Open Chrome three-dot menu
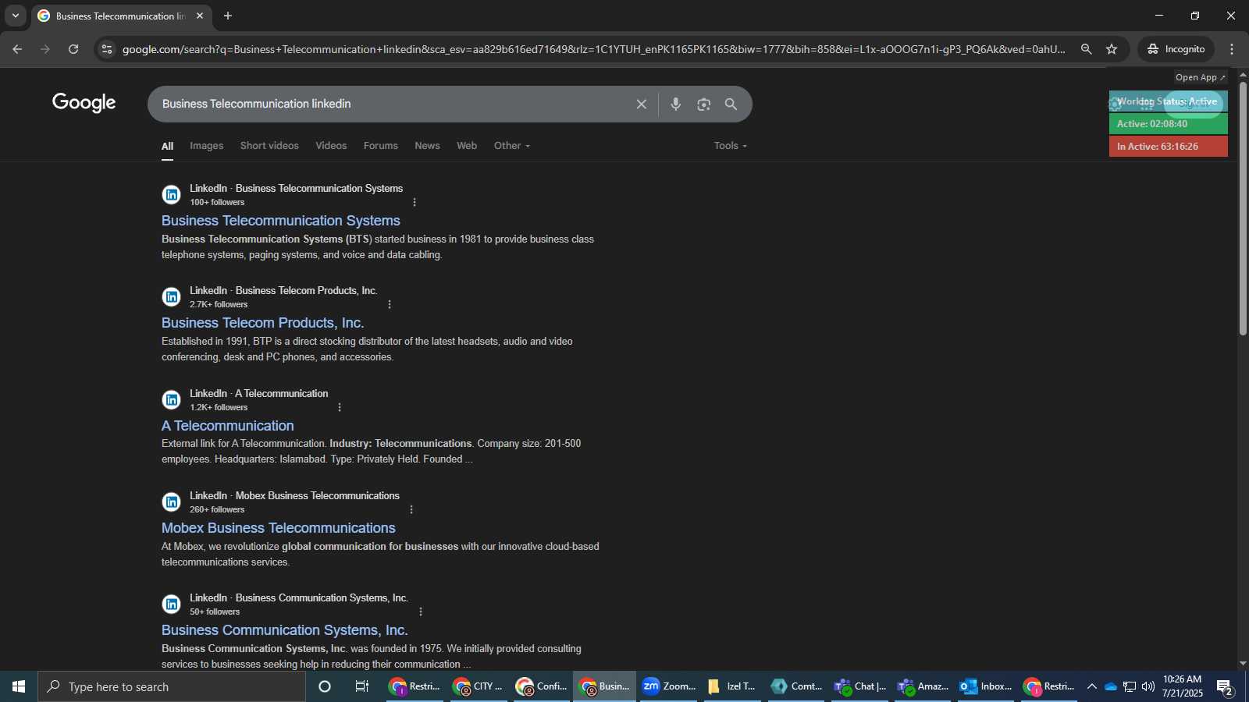 [x=1232, y=49]
